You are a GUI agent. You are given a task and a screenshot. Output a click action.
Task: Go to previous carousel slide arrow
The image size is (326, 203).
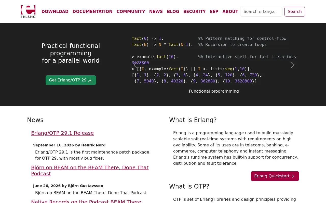coord(135,65)
